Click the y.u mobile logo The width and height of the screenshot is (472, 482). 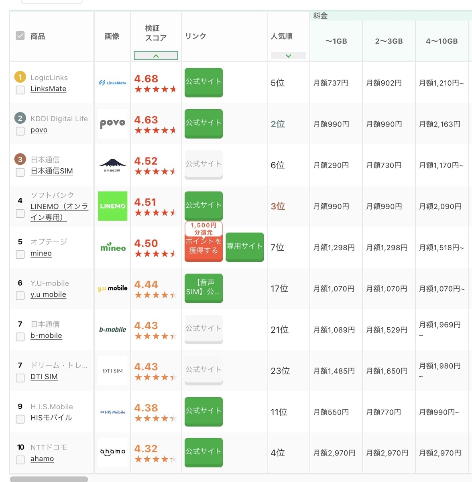pyautogui.click(x=112, y=288)
